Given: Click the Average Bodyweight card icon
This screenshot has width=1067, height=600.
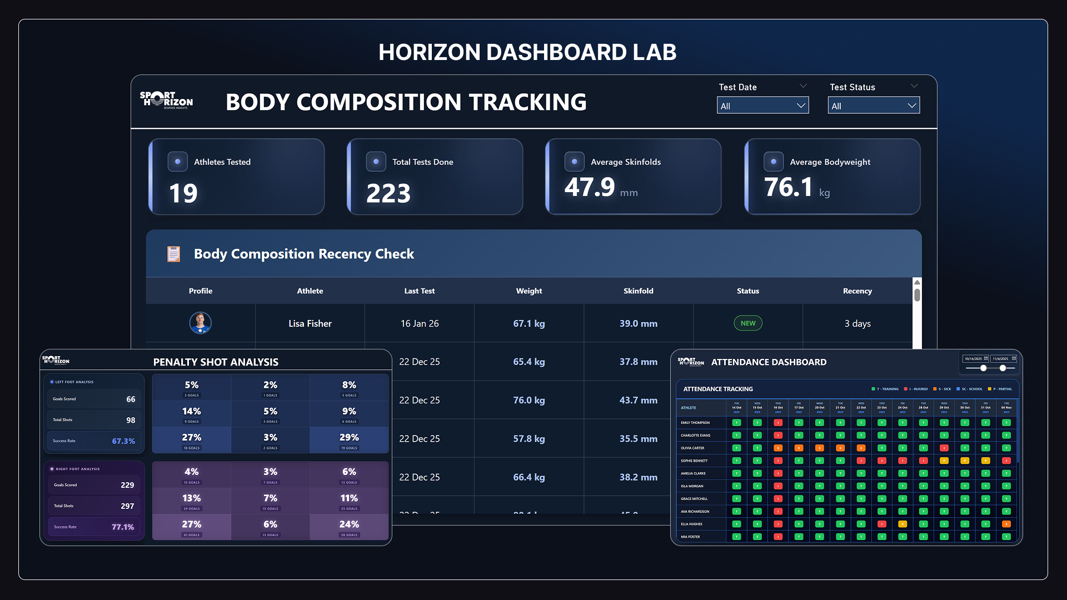Looking at the screenshot, I should [x=773, y=162].
